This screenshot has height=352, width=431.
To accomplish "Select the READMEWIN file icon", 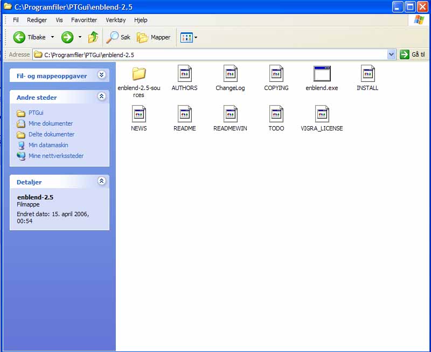I will 231,114.
